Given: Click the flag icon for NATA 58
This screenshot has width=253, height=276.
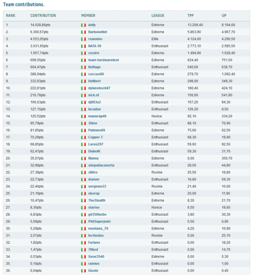Looking at the screenshot, I should 84,46.
